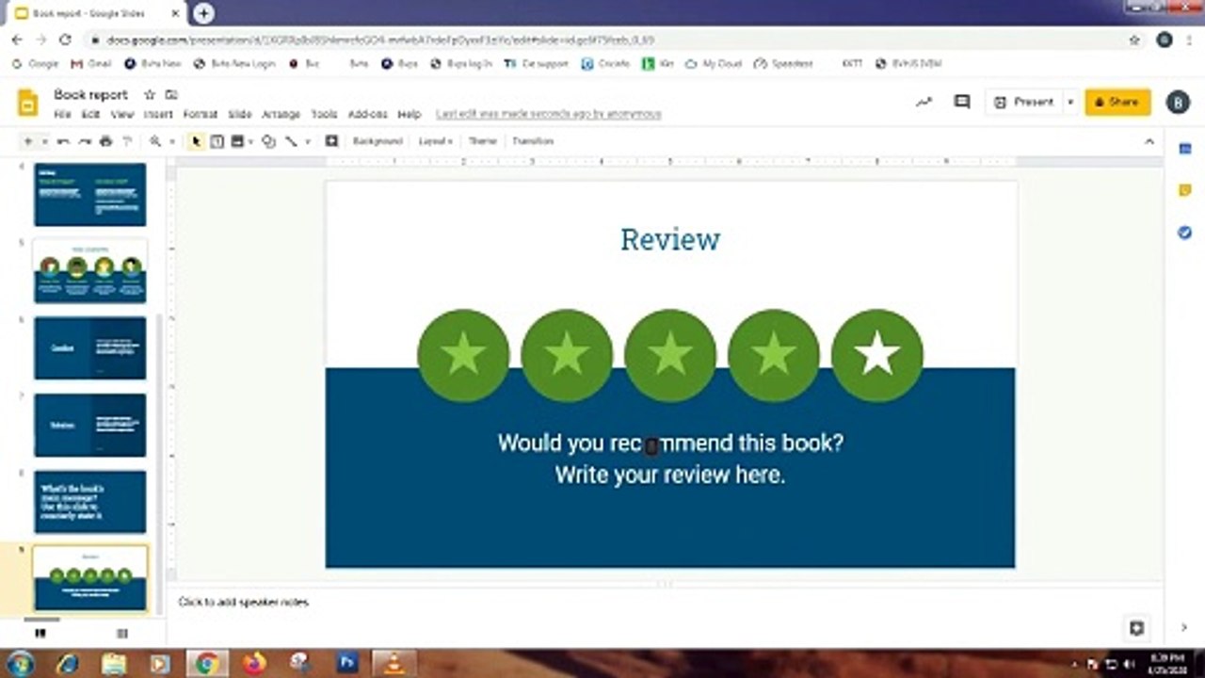
Task: Open the insert image dropdown arrow
Action: 250,141
